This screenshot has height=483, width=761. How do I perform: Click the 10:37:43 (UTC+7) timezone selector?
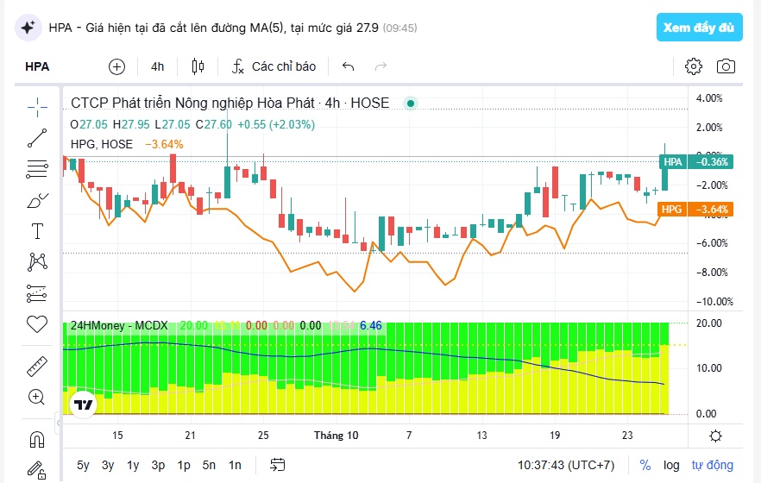(566, 465)
